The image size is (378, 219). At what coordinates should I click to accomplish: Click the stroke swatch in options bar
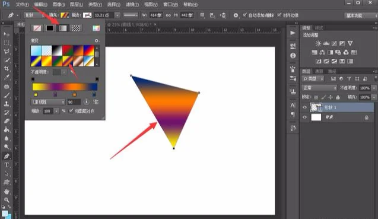tap(87, 15)
